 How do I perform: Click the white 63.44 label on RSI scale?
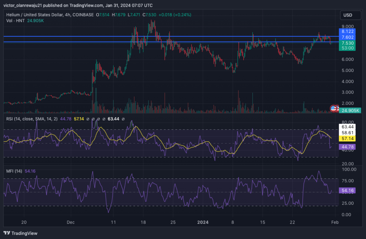click(x=347, y=127)
